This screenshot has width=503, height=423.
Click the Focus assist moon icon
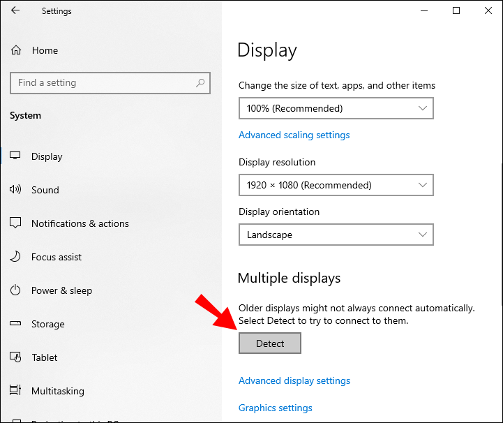pos(15,256)
